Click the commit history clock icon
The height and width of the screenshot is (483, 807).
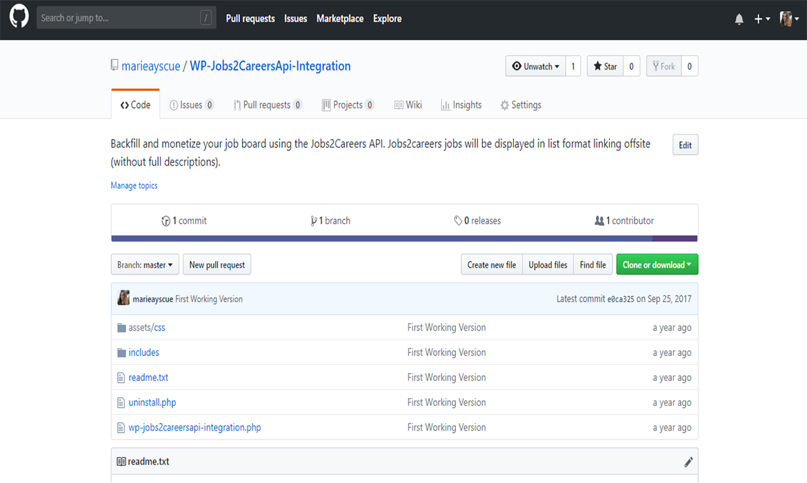tap(166, 220)
